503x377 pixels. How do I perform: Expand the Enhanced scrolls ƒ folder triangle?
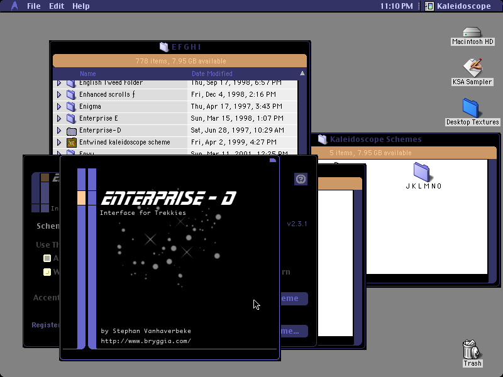point(59,95)
